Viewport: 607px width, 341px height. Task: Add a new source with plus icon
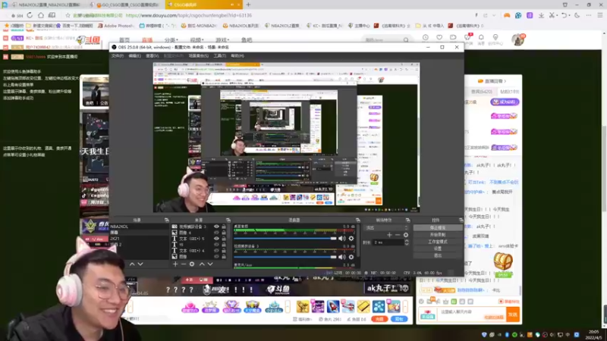(175, 264)
